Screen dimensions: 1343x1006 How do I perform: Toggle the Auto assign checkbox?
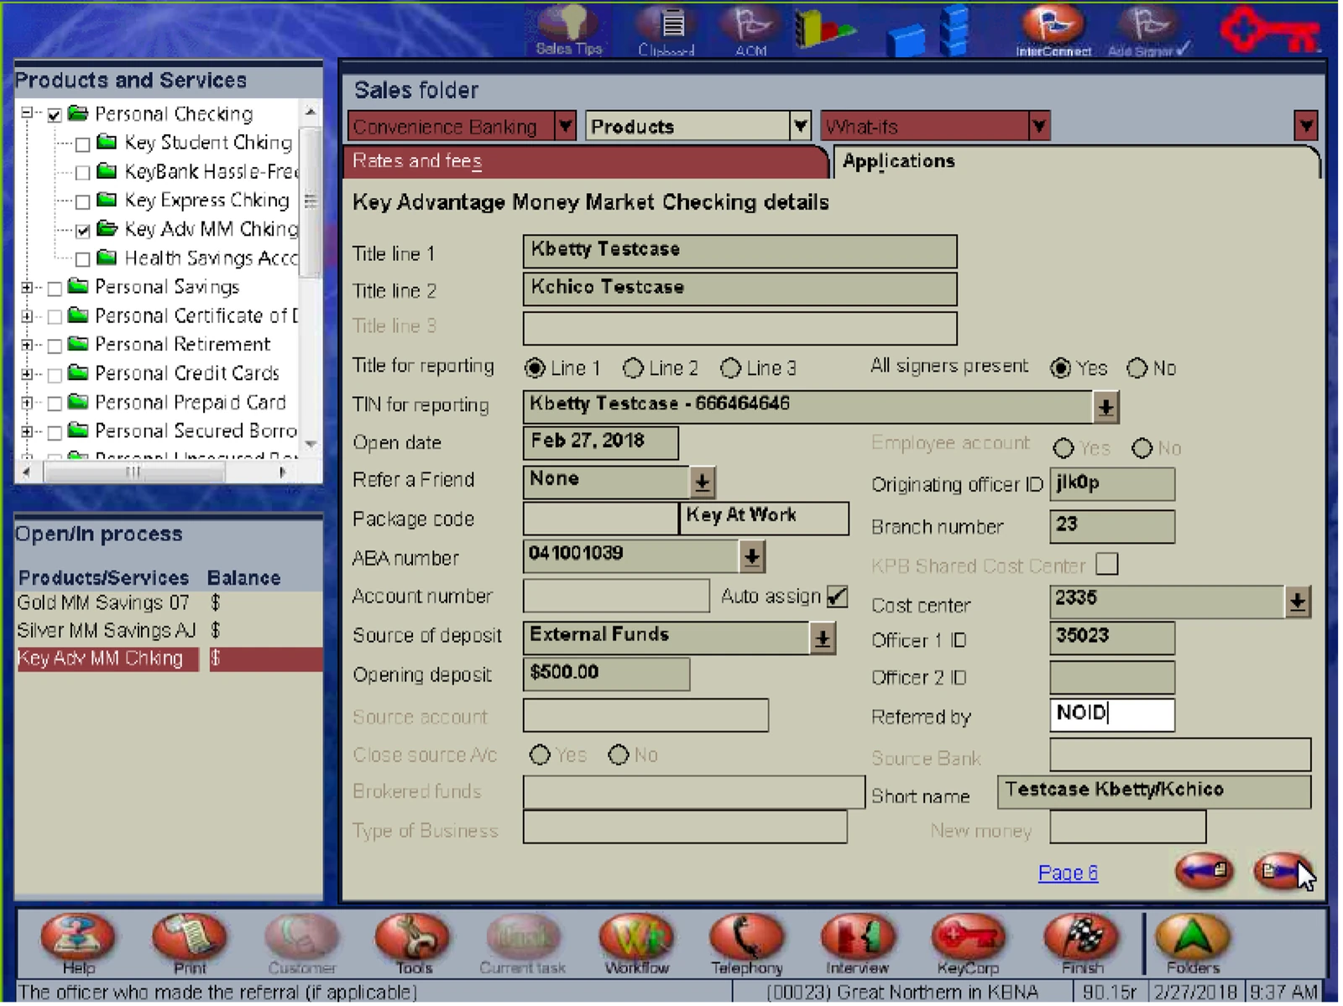pyautogui.click(x=837, y=597)
